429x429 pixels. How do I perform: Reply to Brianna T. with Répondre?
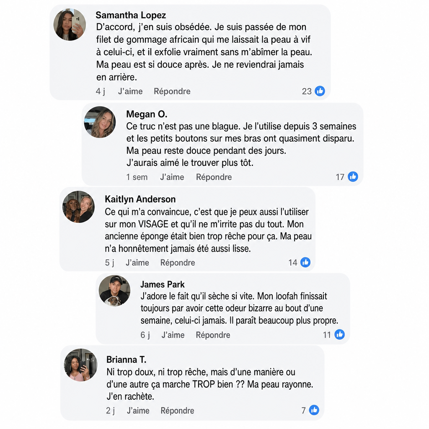pyautogui.click(x=177, y=411)
